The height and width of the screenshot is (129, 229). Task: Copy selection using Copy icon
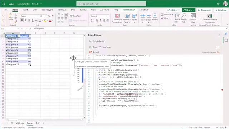tap(16, 18)
